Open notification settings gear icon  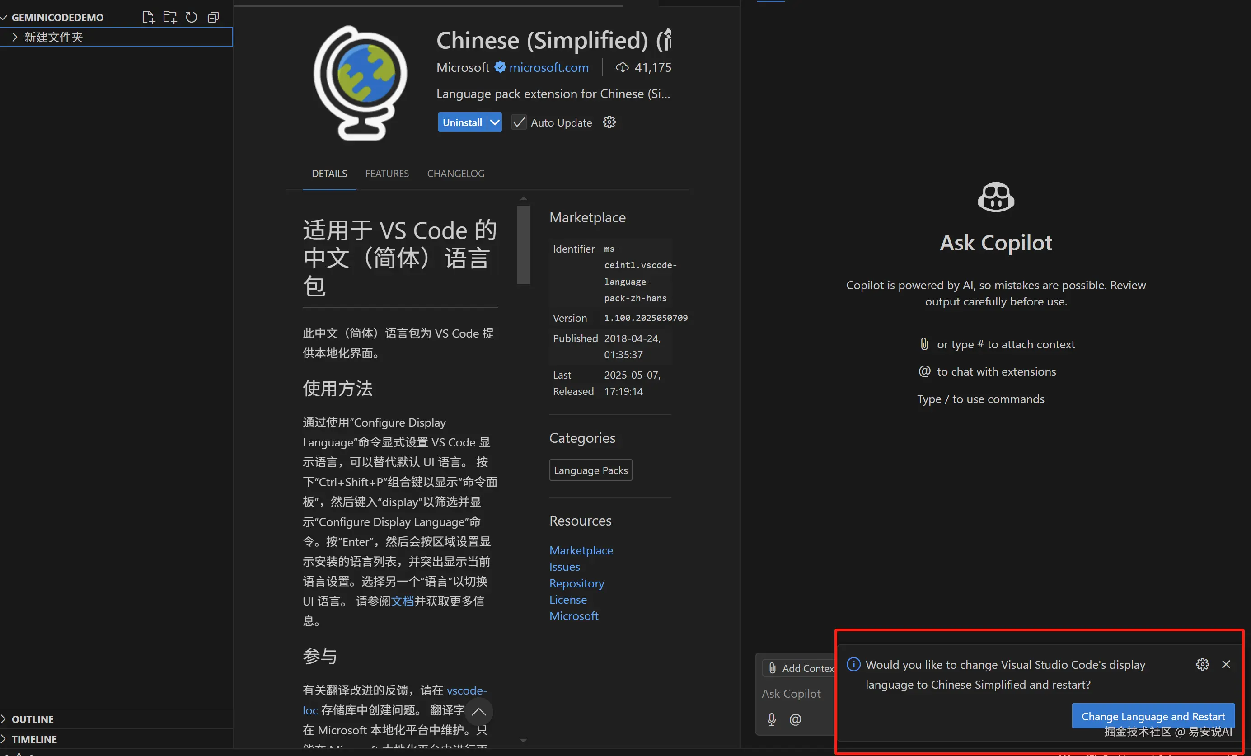coord(1202,664)
